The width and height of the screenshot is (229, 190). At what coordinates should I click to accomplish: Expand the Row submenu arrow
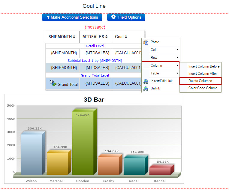177,57
